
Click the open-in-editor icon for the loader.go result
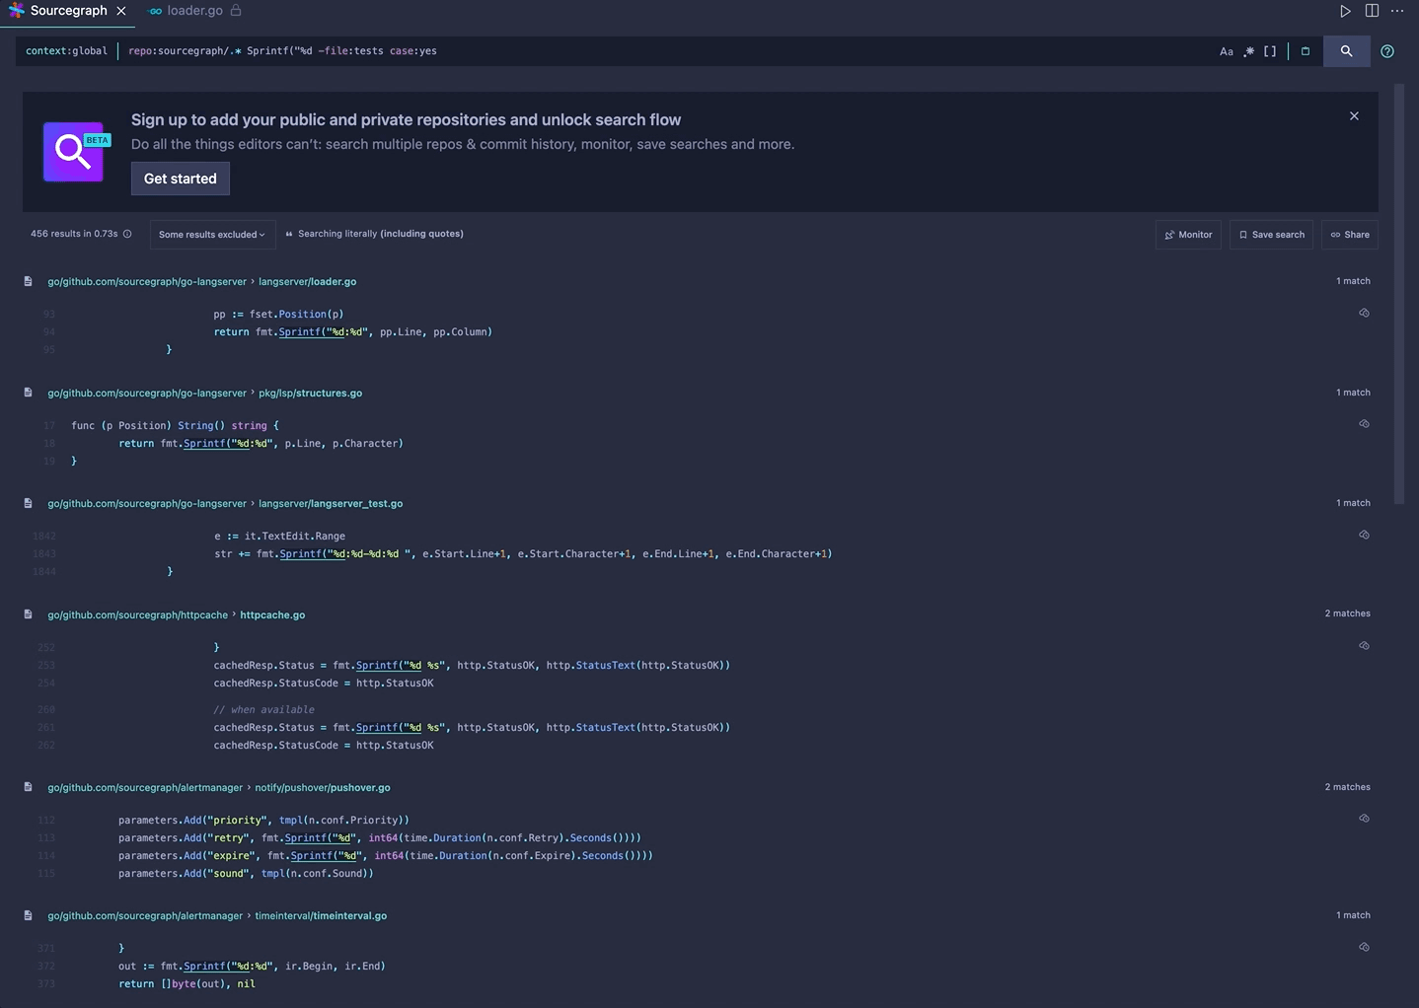[x=1364, y=313]
